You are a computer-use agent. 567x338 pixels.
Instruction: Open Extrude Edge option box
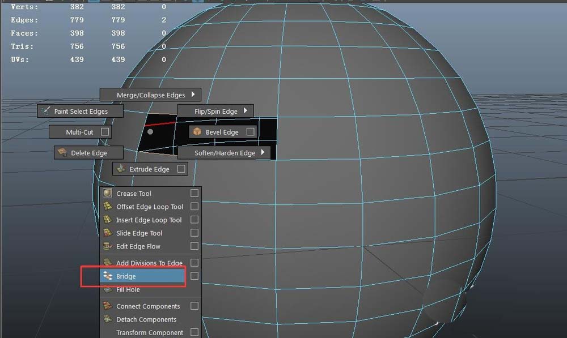[181, 169]
